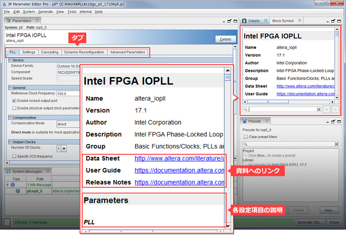Click the Parameters tab icon
Viewport: 346px width, 235px height.
pyautogui.click(x=8, y=21)
